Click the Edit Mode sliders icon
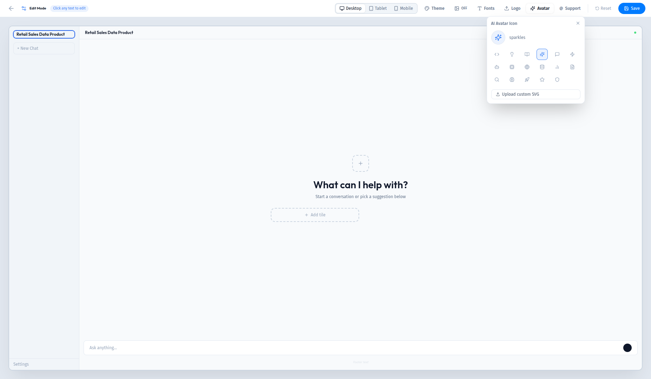Screen dimensions: 651x379 [24, 8]
